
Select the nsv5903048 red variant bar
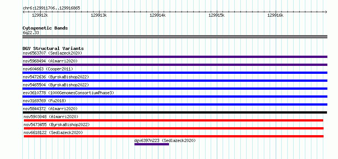pyautogui.click(x=174, y=120)
